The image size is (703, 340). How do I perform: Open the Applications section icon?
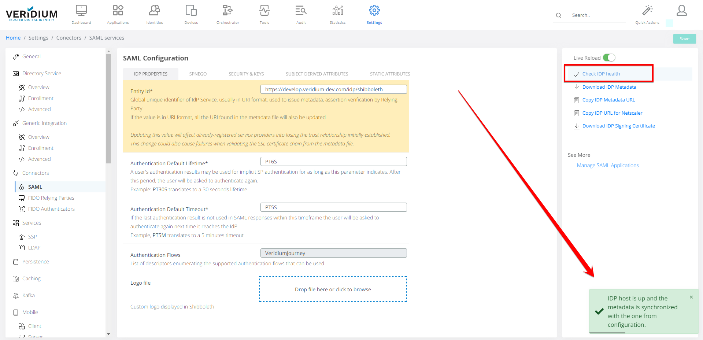(x=118, y=11)
